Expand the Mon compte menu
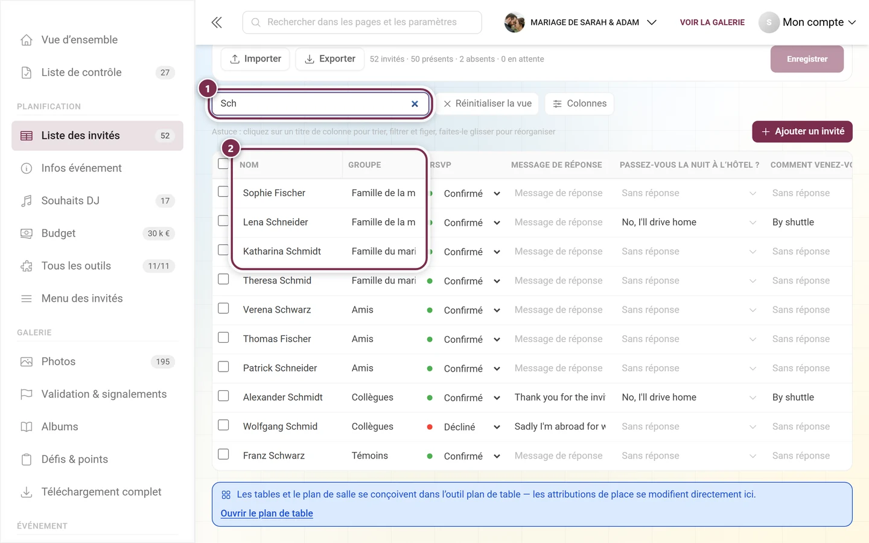 click(x=807, y=22)
